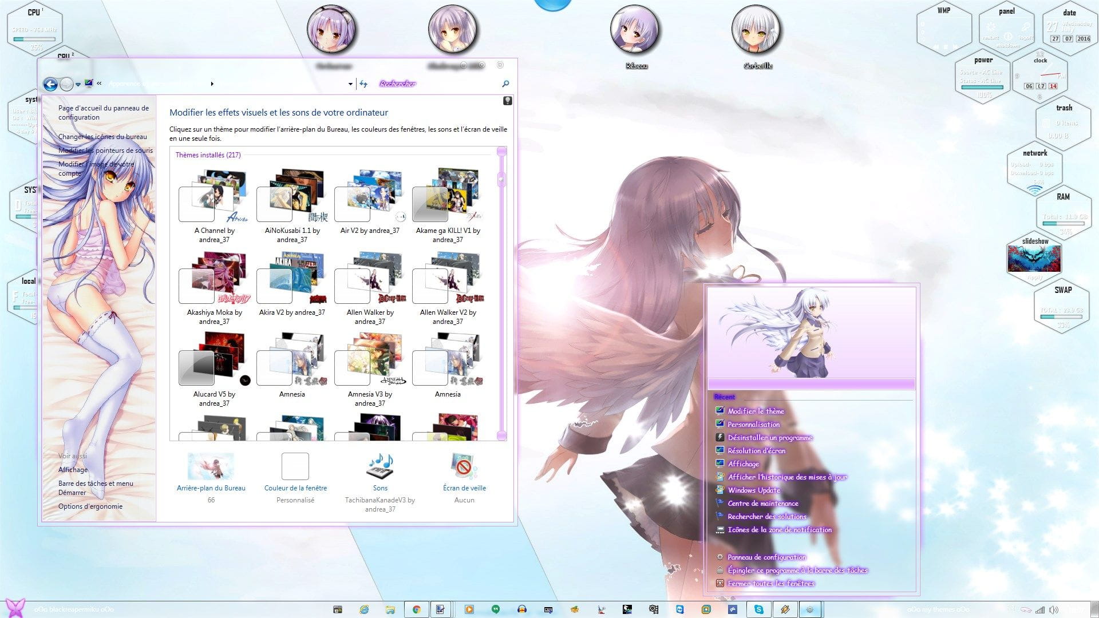
Task: Select Personnalisation in the jump list
Action: point(753,424)
